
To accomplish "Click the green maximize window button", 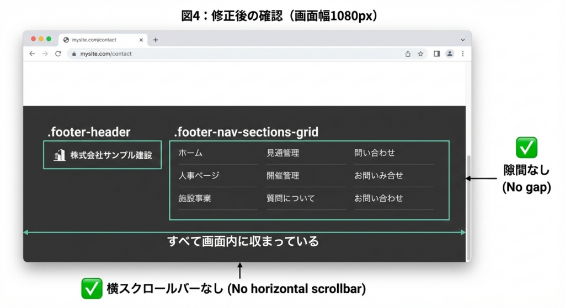I will click(x=49, y=39).
